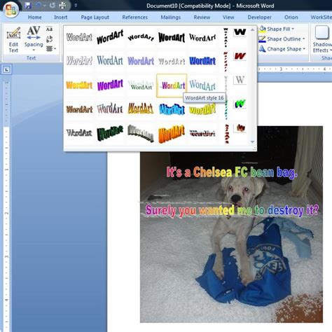Click the WordArt gallery scroll down arrow
Image resolution: width=332 pixels, height=332 pixels.
252,141
